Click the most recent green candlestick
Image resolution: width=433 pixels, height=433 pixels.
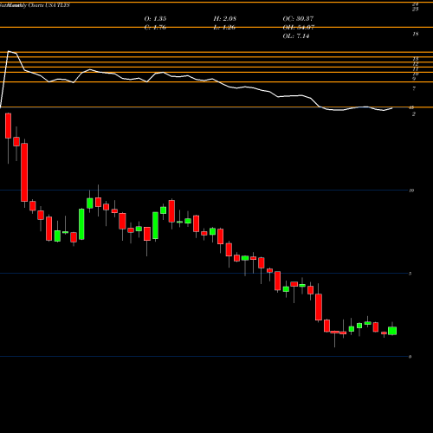392,331
